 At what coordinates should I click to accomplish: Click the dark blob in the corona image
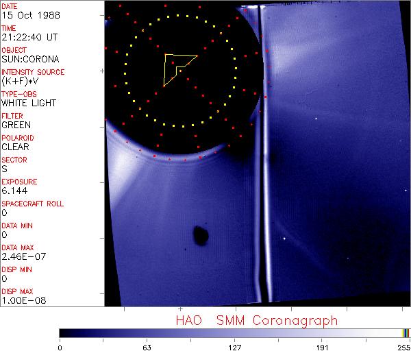coord(201,236)
